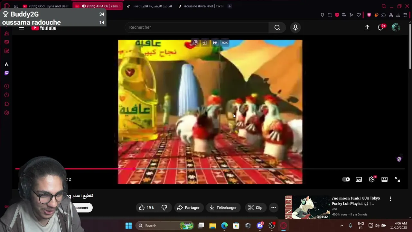Screen dimensions: 412x232
Task: Enter fullscreen video mode
Action: (398, 179)
